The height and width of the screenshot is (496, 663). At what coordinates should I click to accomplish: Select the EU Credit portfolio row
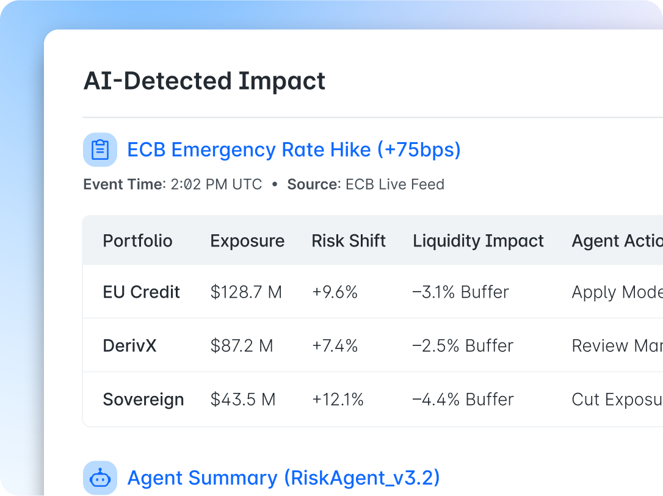[x=142, y=292]
